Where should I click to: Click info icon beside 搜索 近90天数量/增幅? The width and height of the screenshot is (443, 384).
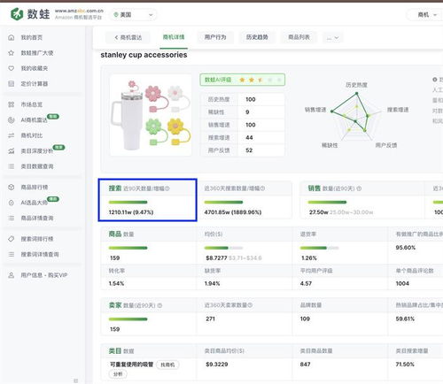pyautogui.click(x=167, y=188)
